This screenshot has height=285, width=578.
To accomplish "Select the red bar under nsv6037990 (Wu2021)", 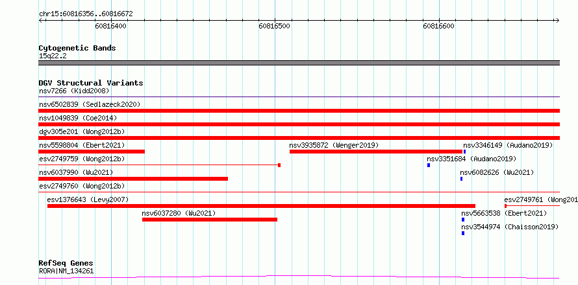I will [133, 179].
